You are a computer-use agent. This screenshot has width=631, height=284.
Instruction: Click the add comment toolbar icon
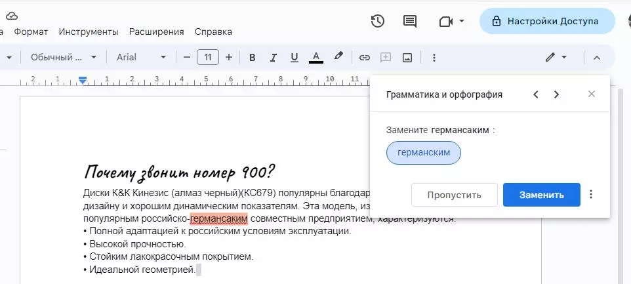[x=386, y=57]
